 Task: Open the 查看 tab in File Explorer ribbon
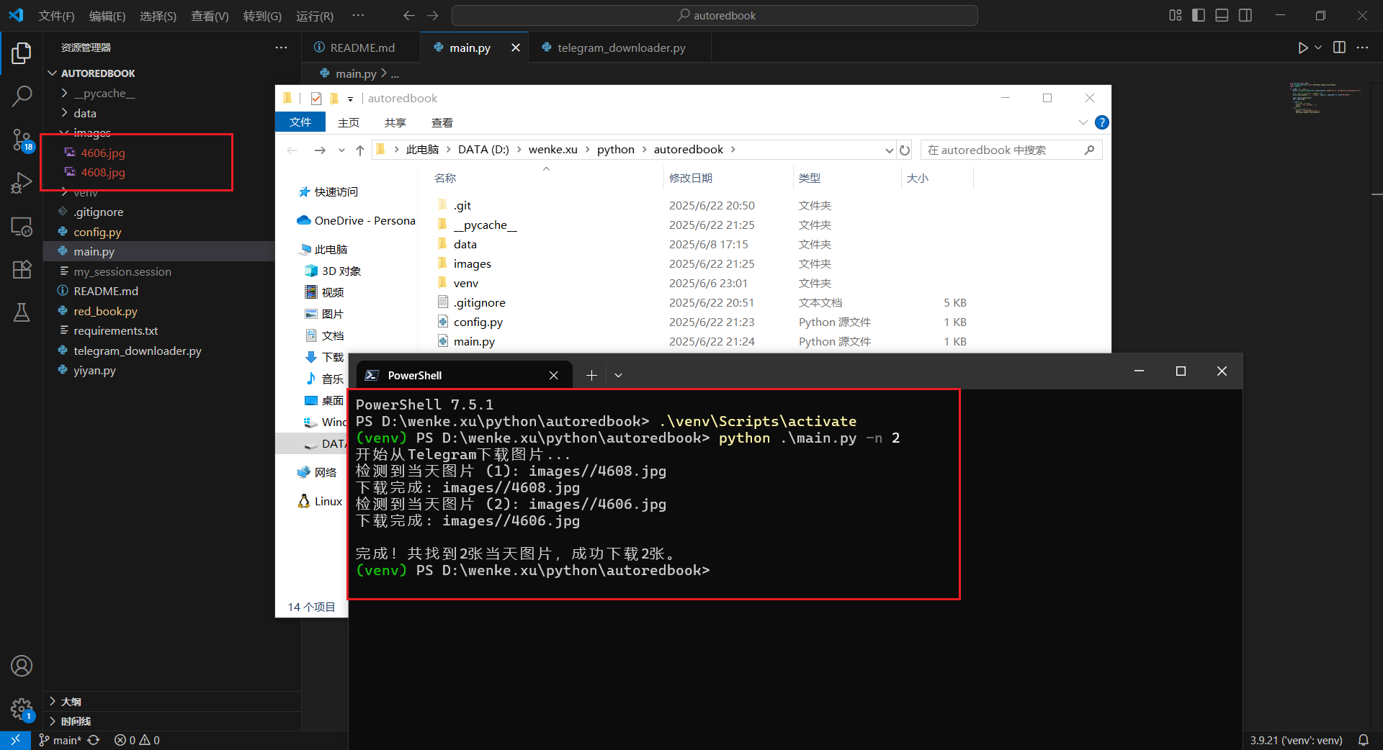(442, 122)
